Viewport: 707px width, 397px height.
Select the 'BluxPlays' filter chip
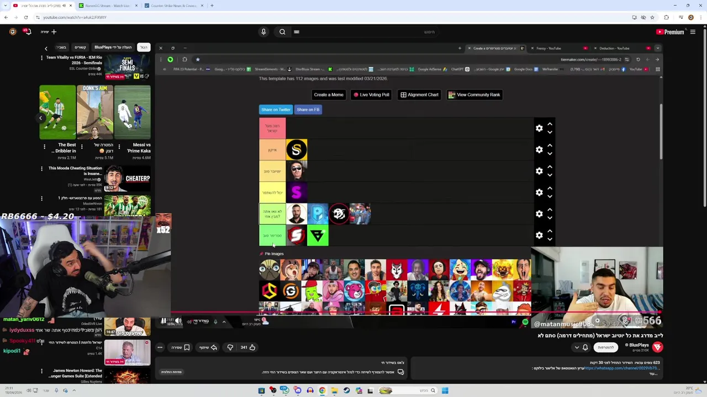[113, 47]
